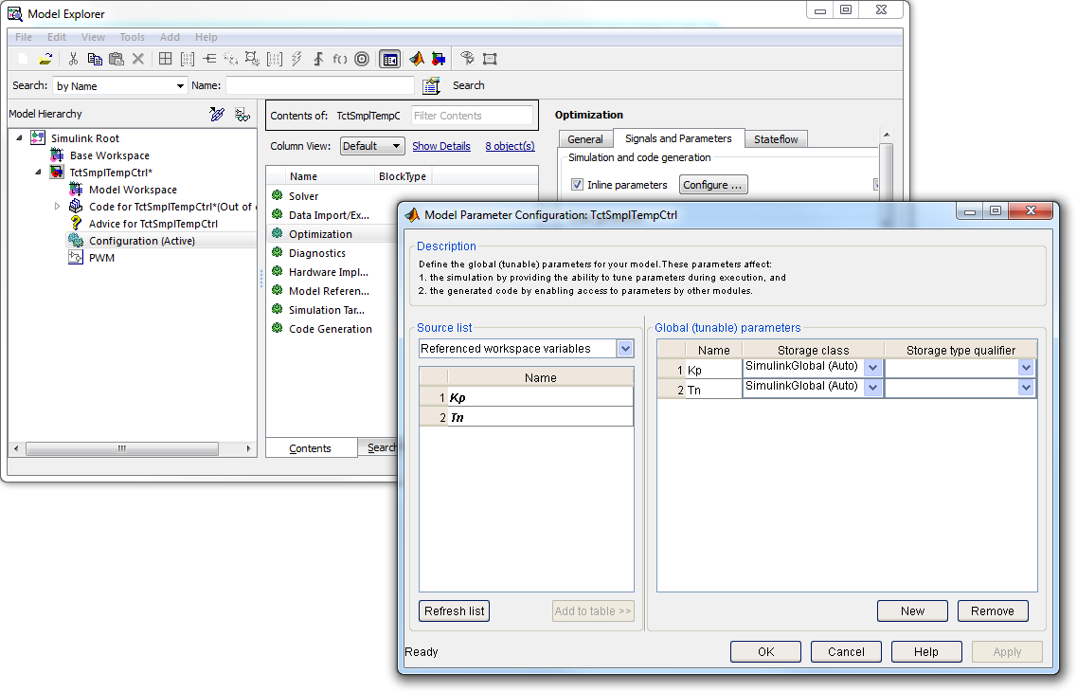The image size is (1077, 692).
Task: Collapse the TctSmplTempCtrl* tree node
Action: [x=39, y=173]
